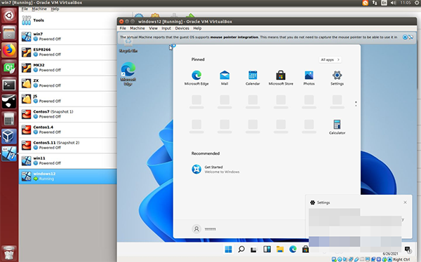421x262 pixels.
Task: Open the Ubuntu dash search
Action: (x=9, y=15)
